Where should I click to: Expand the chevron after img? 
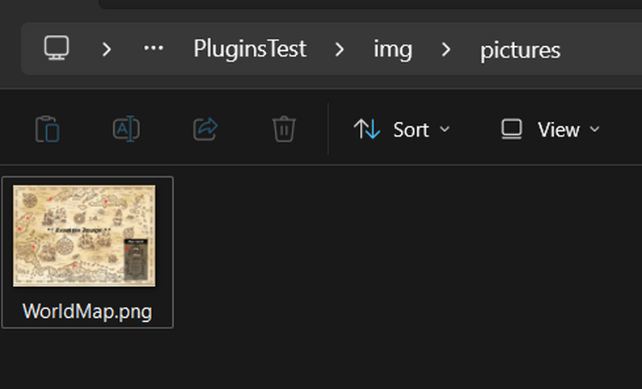tap(446, 49)
